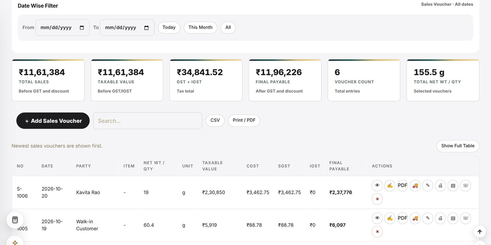Screen dimensions: 491x245
Task: Delete Kavita Rao's voucher with red X
Action: (377, 199)
